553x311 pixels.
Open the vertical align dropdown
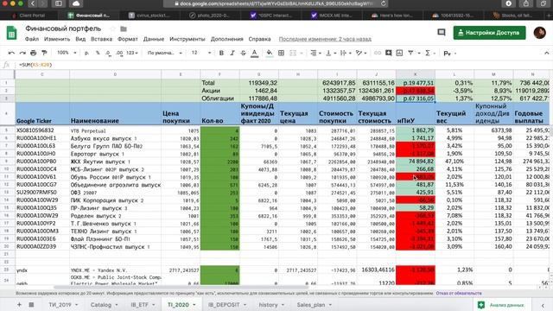tap(330, 53)
